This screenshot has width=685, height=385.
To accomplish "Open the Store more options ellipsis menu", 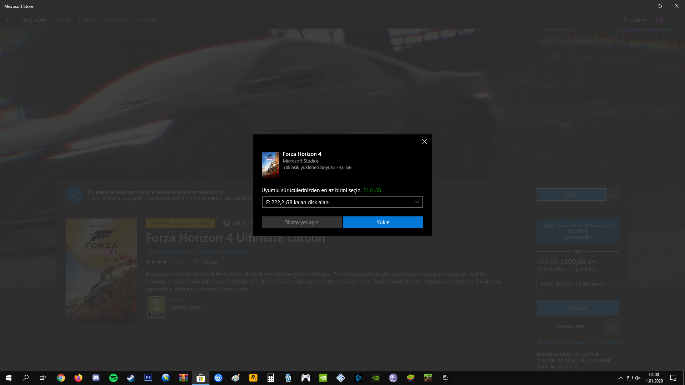I will (676, 19).
